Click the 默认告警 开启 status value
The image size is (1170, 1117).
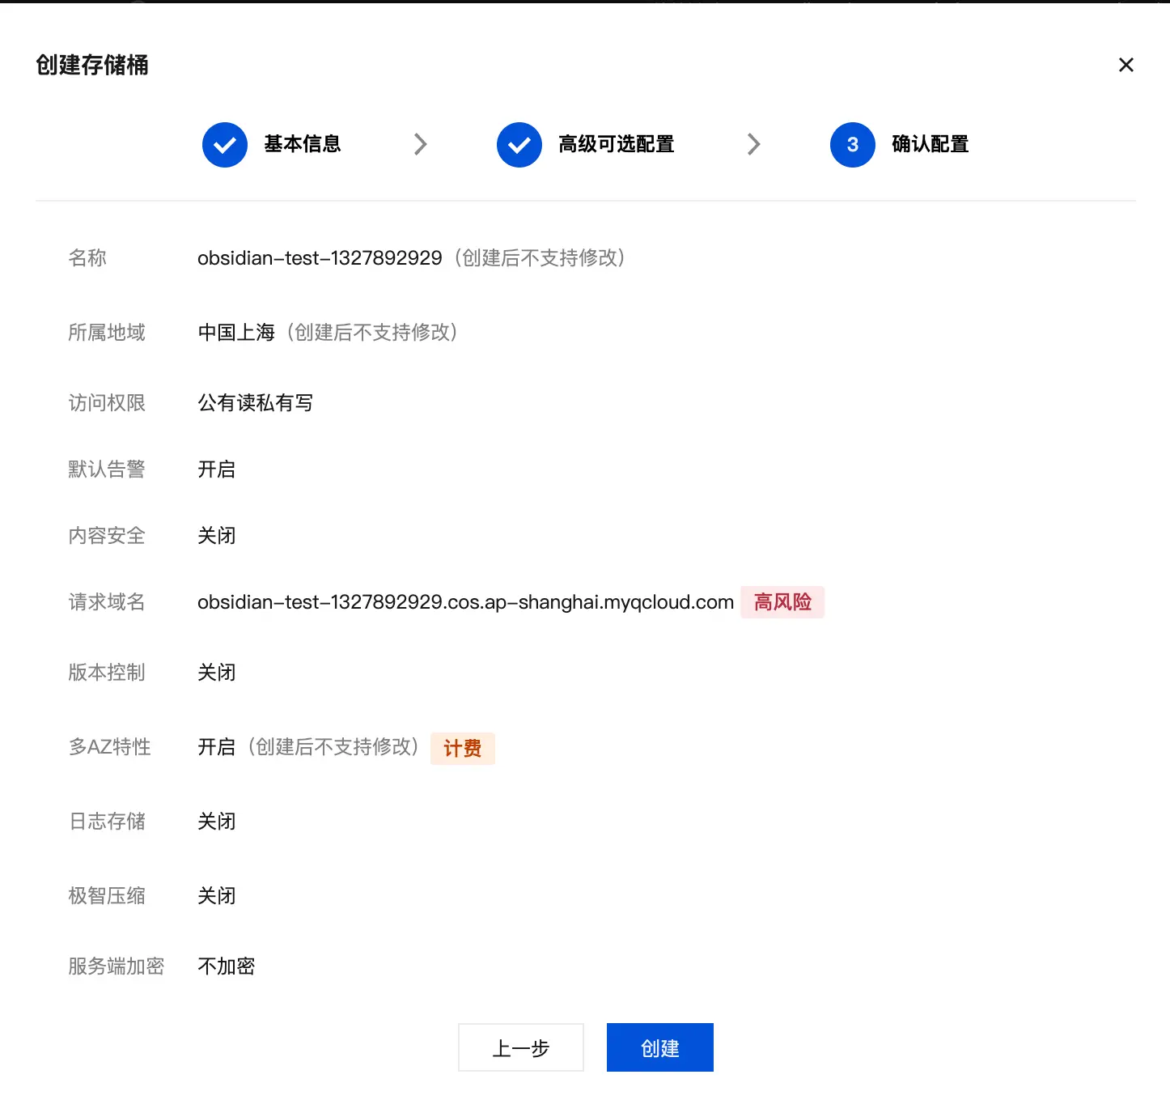[216, 469]
